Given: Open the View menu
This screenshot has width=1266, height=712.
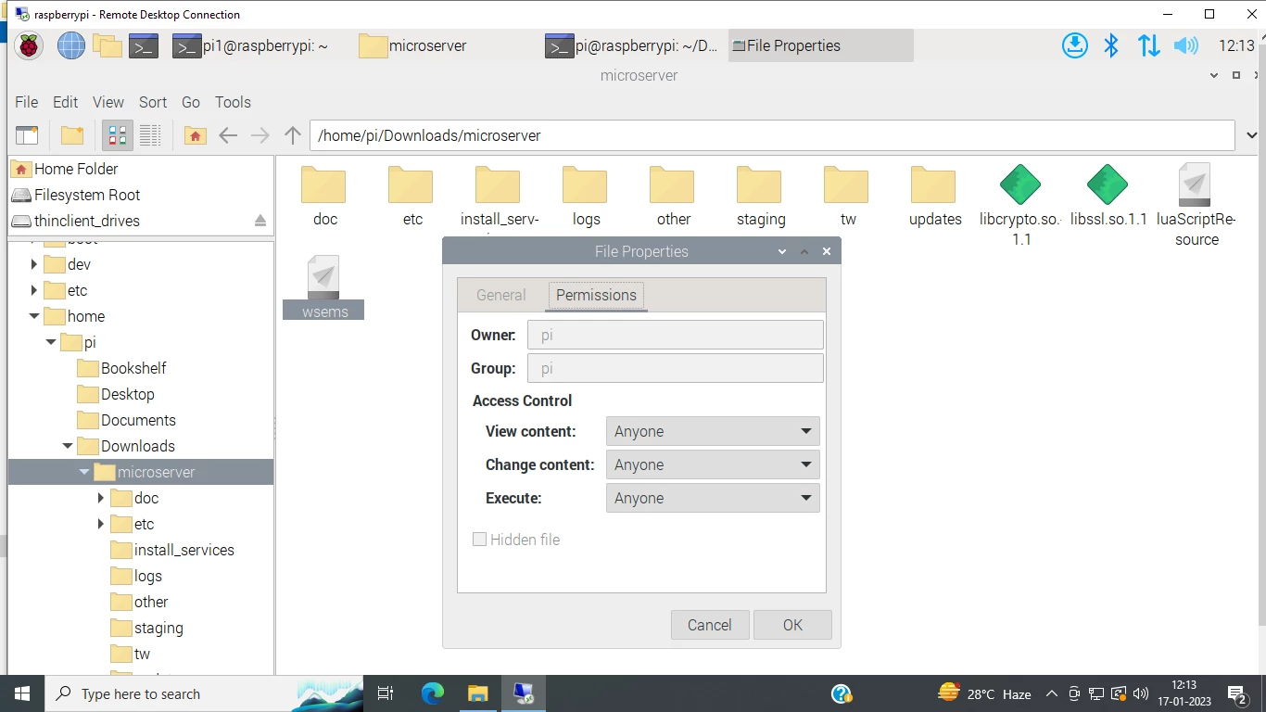Looking at the screenshot, I should point(108,102).
